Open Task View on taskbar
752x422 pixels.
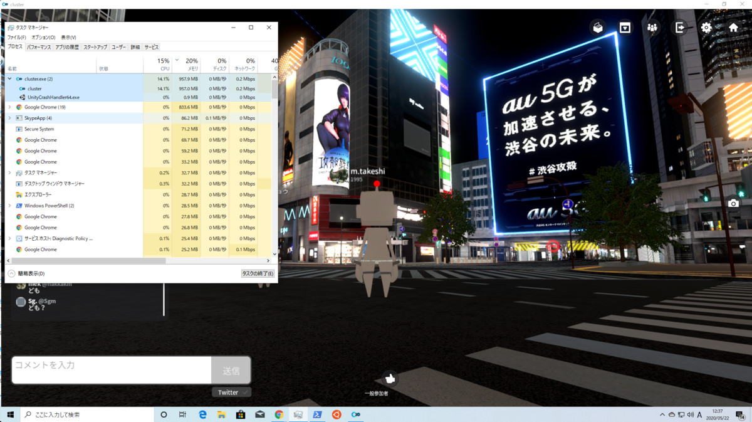(182, 414)
